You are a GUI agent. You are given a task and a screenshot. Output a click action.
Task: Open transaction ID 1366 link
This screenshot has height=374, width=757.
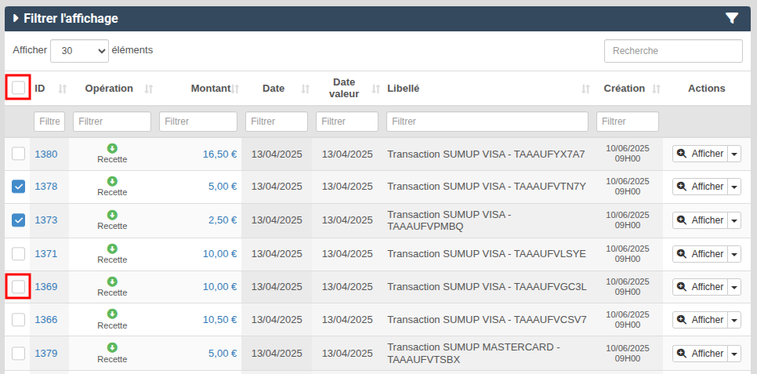pos(46,319)
